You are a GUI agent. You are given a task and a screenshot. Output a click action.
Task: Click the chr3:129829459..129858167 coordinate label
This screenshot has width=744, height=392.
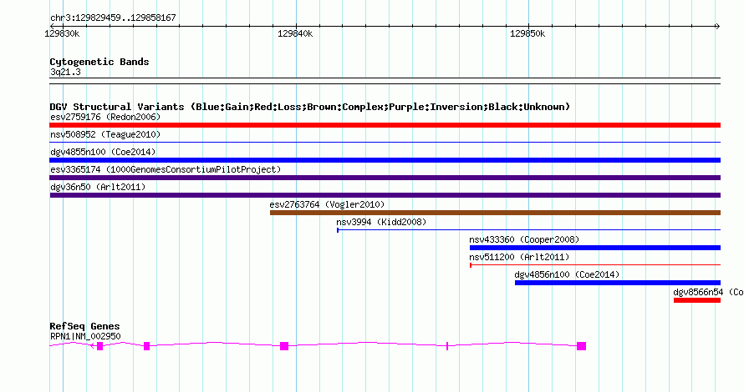pos(113,18)
